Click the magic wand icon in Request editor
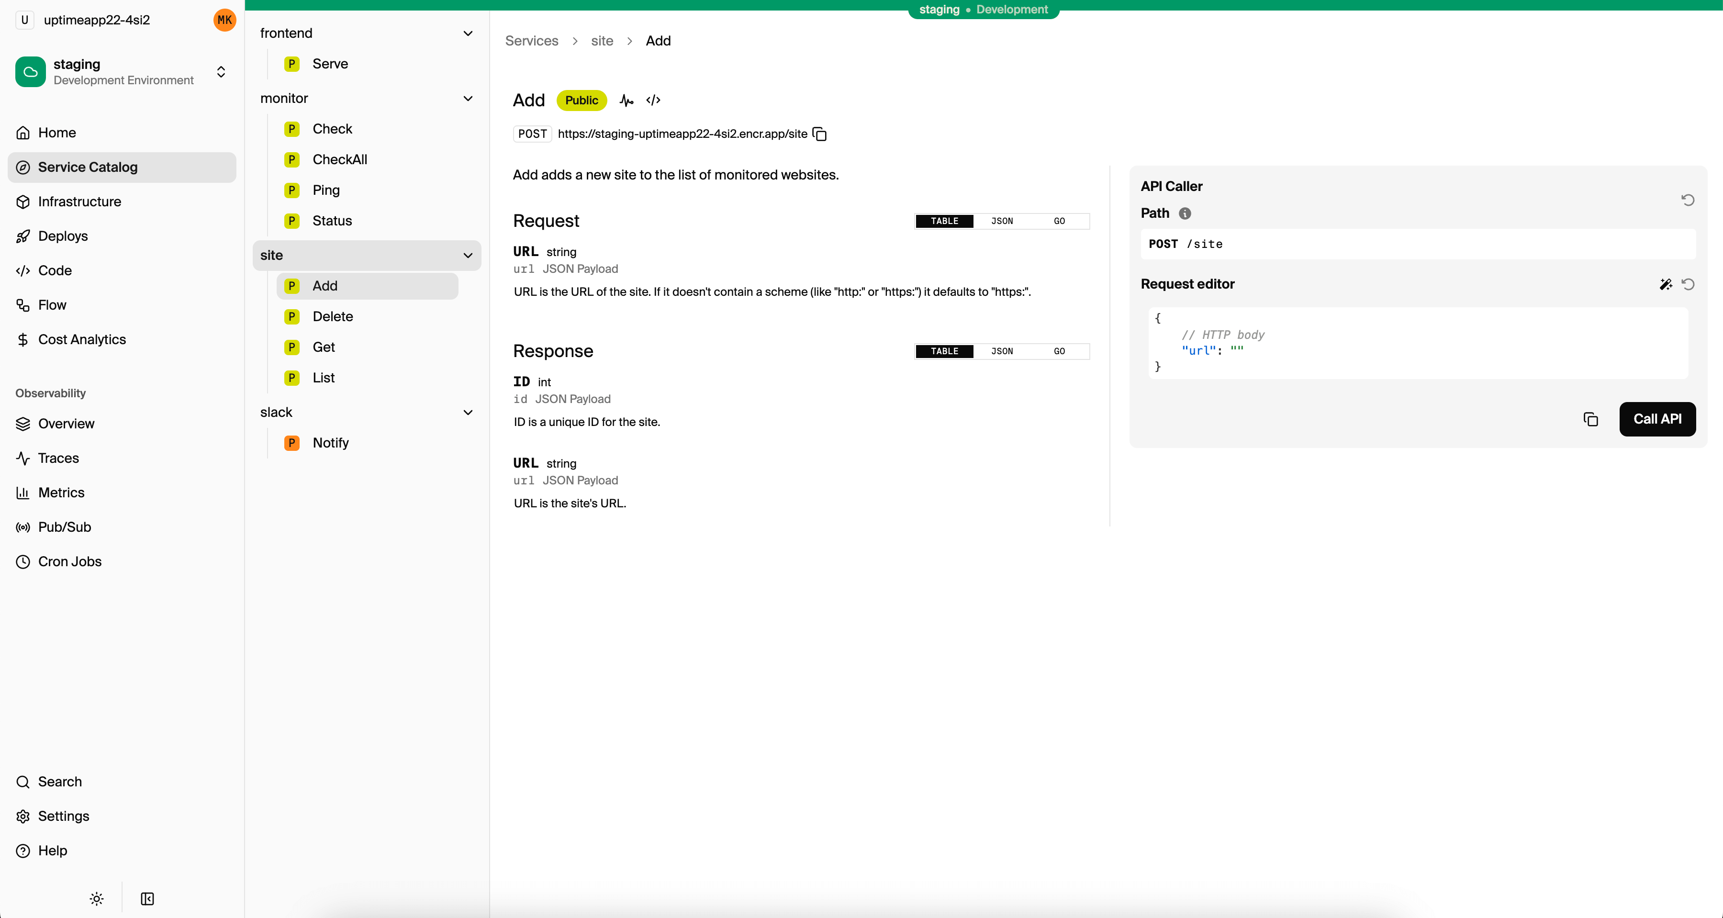 click(x=1666, y=284)
